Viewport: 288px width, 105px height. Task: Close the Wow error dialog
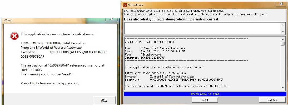112,19
